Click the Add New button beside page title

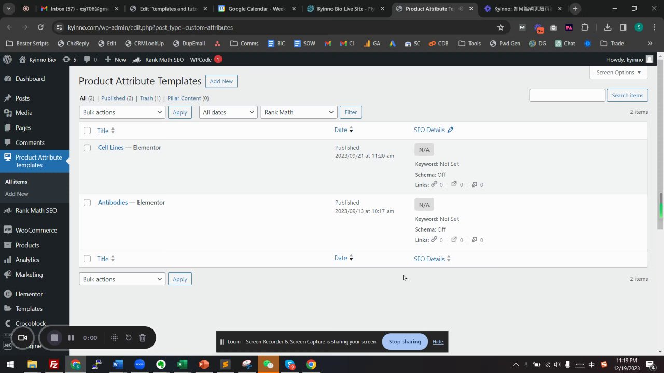(222, 81)
